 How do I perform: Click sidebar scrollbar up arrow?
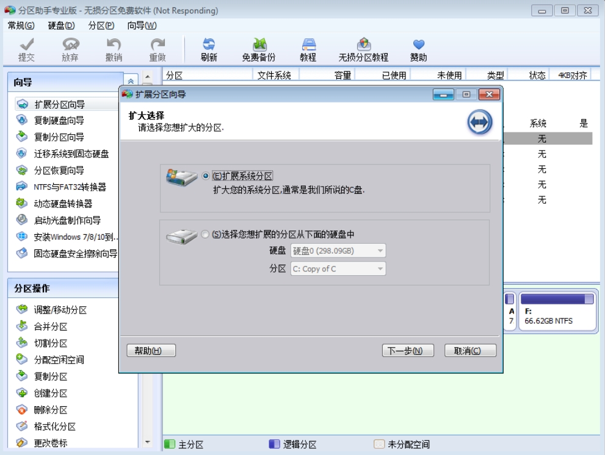click(147, 76)
